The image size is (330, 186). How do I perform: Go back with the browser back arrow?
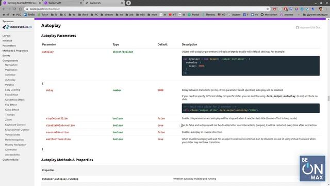[4, 9]
